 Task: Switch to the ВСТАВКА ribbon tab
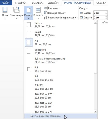point(37,3)
